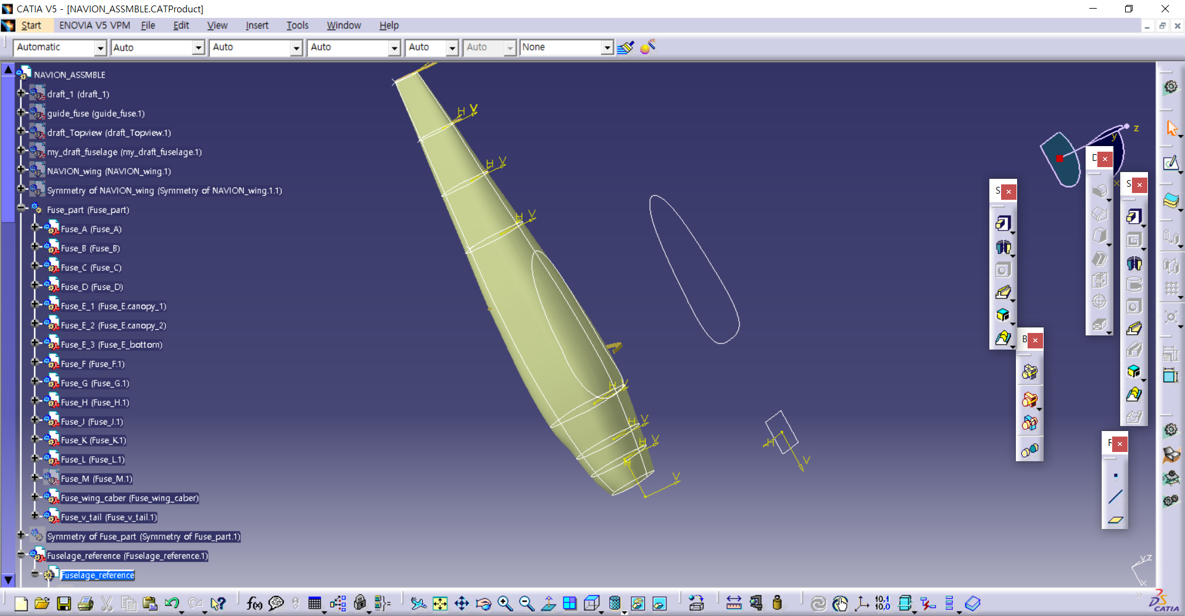Toggle Swap Visible Space icon
Image resolution: width=1185 pixels, height=616 pixels.
coord(659,604)
